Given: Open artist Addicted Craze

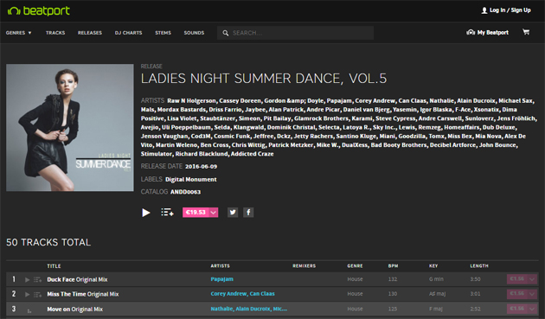Looking at the screenshot, I should [252, 154].
